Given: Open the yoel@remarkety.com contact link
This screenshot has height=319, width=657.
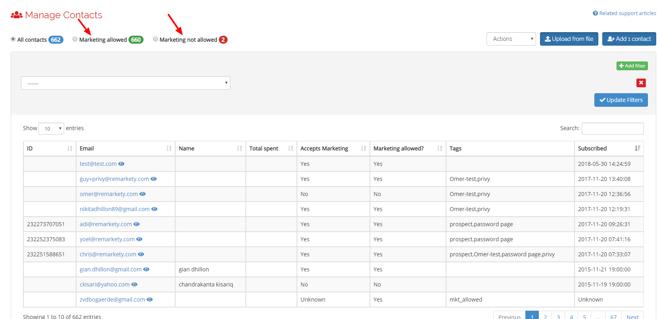Looking at the screenshot, I should click(107, 239).
